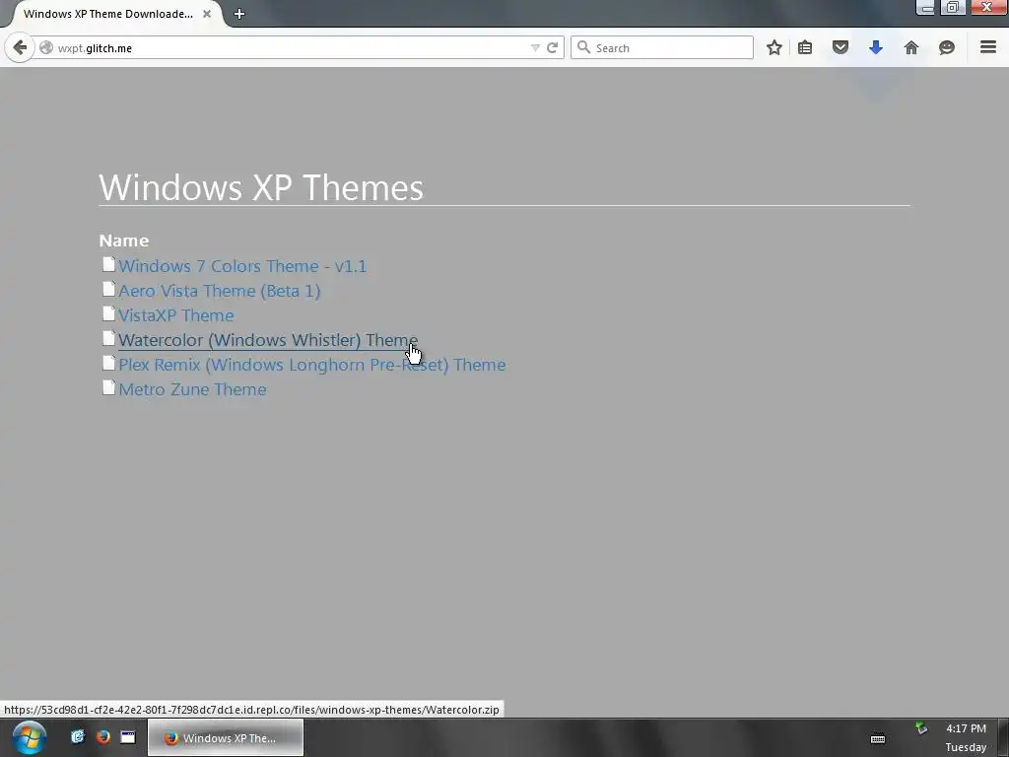
Task: Show bookmarks list icon
Action: (x=805, y=47)
